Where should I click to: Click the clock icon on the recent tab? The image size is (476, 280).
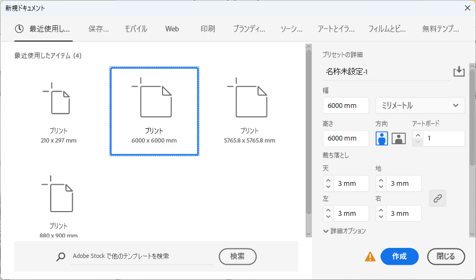[x=20, y=29]
